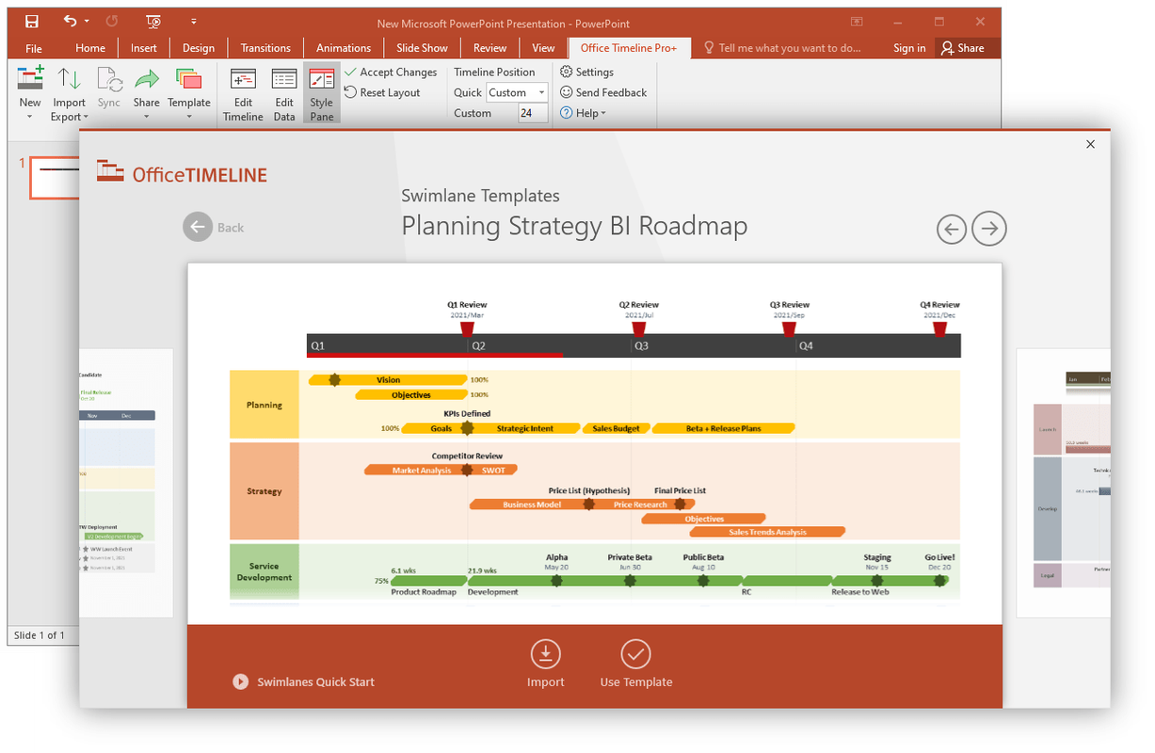Click the Vision task bar in Planning

coord(388,379)
